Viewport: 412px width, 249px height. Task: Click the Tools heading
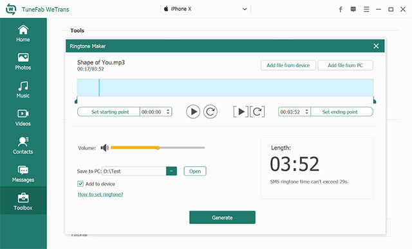click(77, 30)
